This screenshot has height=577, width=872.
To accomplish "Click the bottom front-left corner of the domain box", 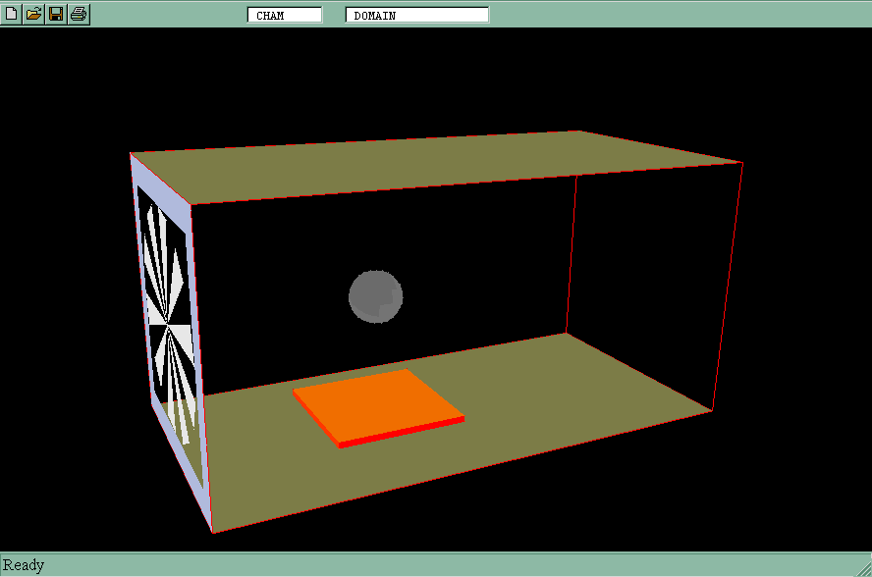I will click(x=213, y=532).
